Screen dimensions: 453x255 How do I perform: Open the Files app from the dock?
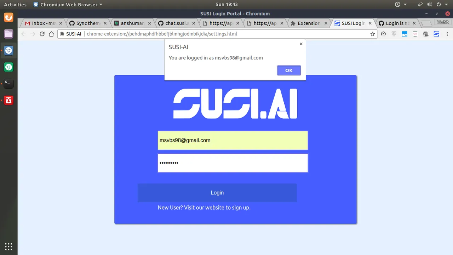[8, 34]
